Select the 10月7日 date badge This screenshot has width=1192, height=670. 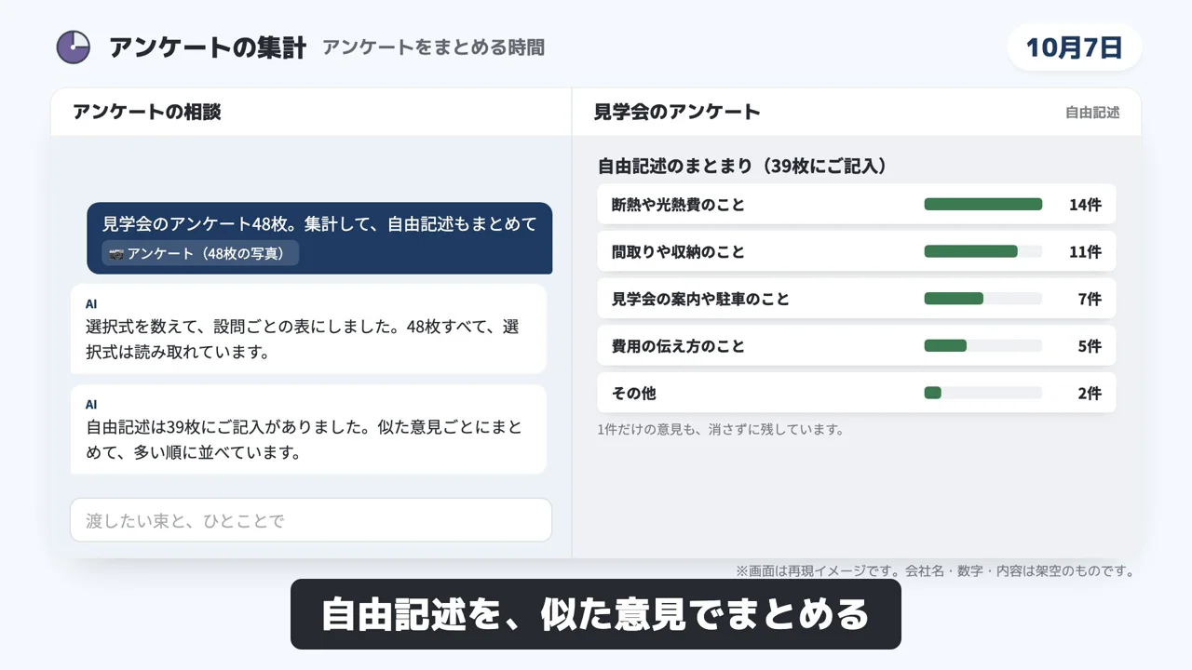(1075, 47)
